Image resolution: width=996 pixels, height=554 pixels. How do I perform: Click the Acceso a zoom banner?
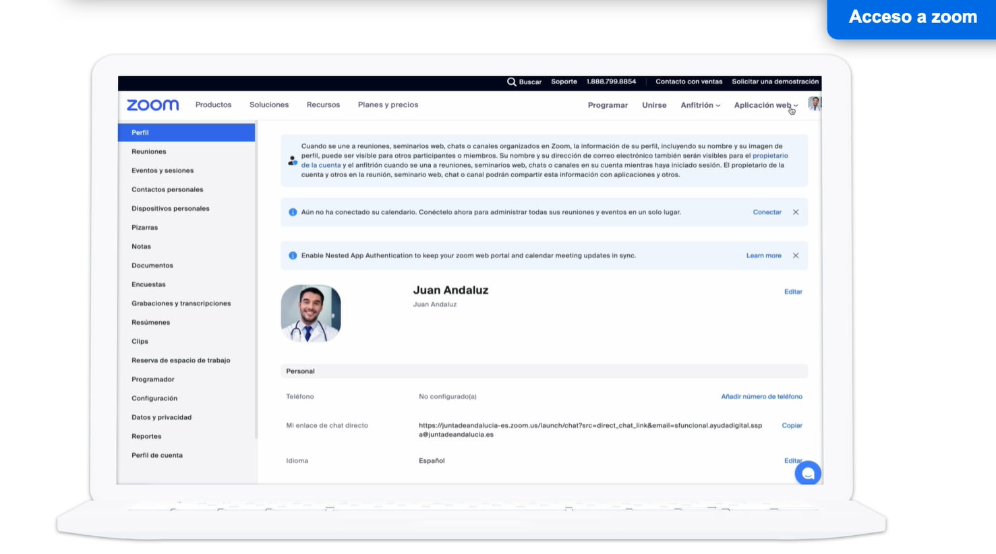tap(912, 18)
